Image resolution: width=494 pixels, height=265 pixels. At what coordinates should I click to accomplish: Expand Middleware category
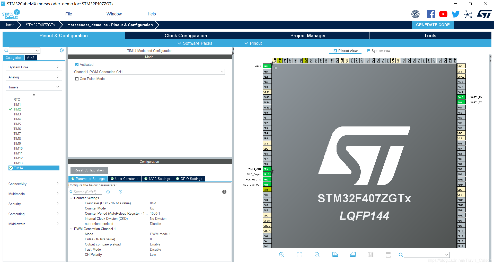(x=34, y=224)
